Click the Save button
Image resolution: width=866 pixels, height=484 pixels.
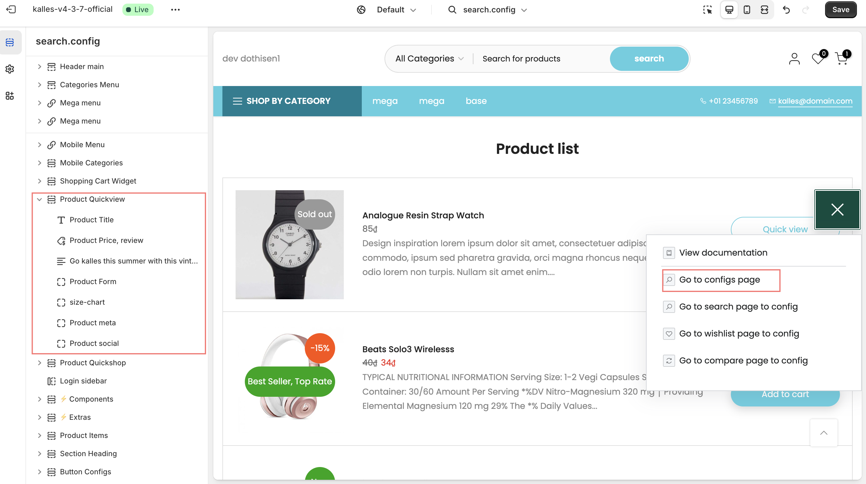point(840,10)
